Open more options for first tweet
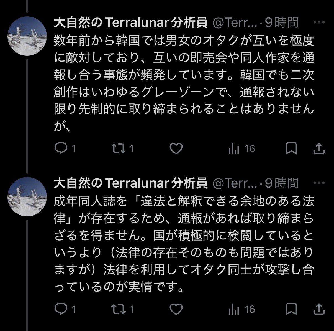Viewport: 334px width, 331px height. (x=318, y=22)
